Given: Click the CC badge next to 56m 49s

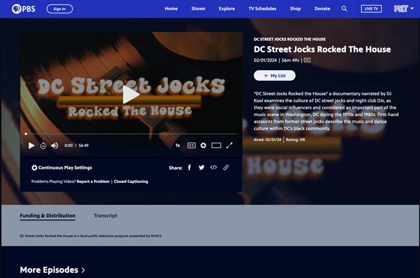Looking at the screenshot, I should [x=307, y=60].
